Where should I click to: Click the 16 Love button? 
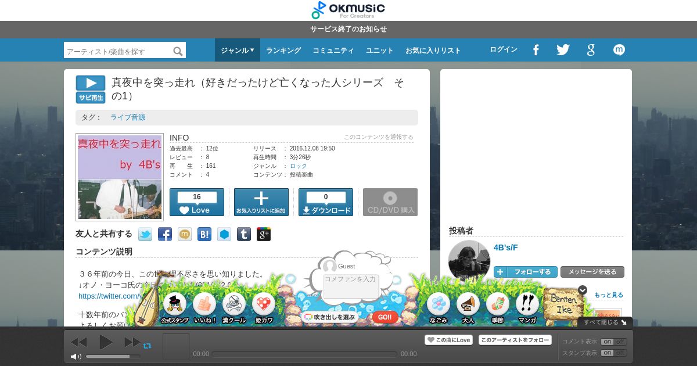(197, 202)
